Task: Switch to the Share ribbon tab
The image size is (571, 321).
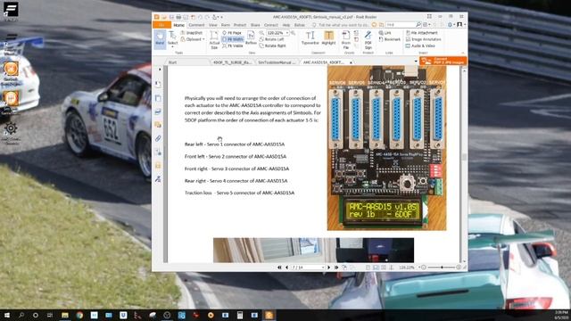Action: (255, 25)
